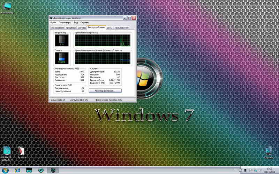The height and width of the screenshot is (174, 279).
Task: Open the round teal media player taskbar icon
Action: 41,171
